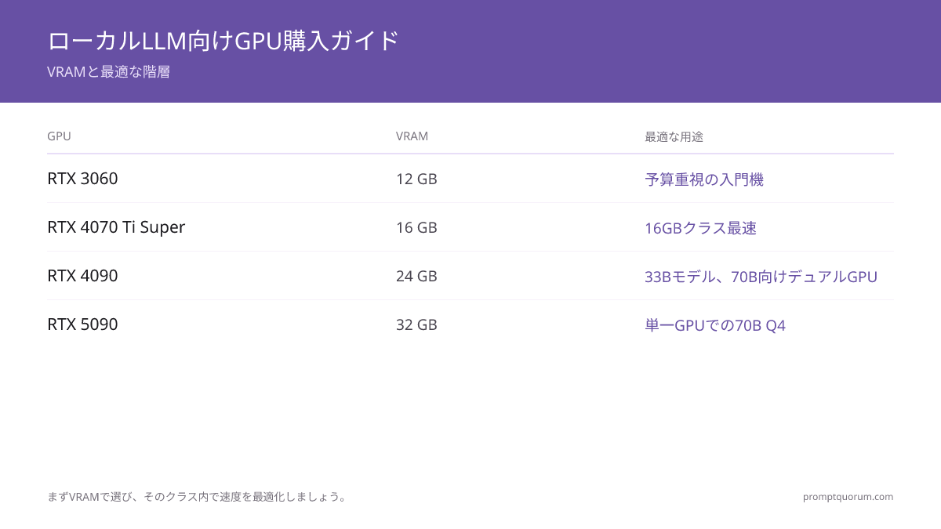Click the 12 GB value
The width and height of the screenshot is (941, 529).
pyautogui.click(x=416, y=179)
